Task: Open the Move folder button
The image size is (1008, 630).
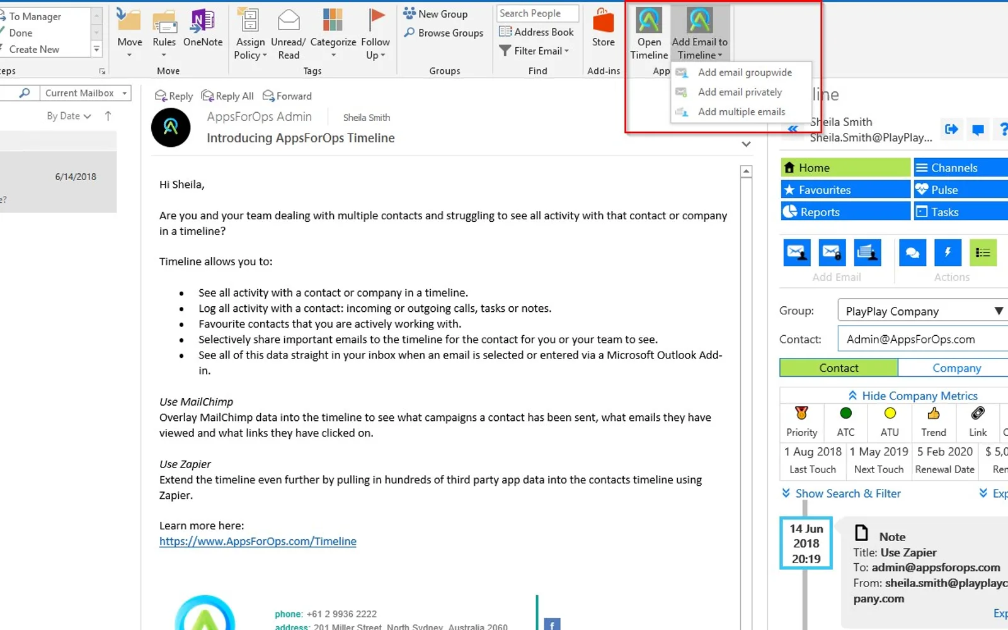Action: click(129, 34)
